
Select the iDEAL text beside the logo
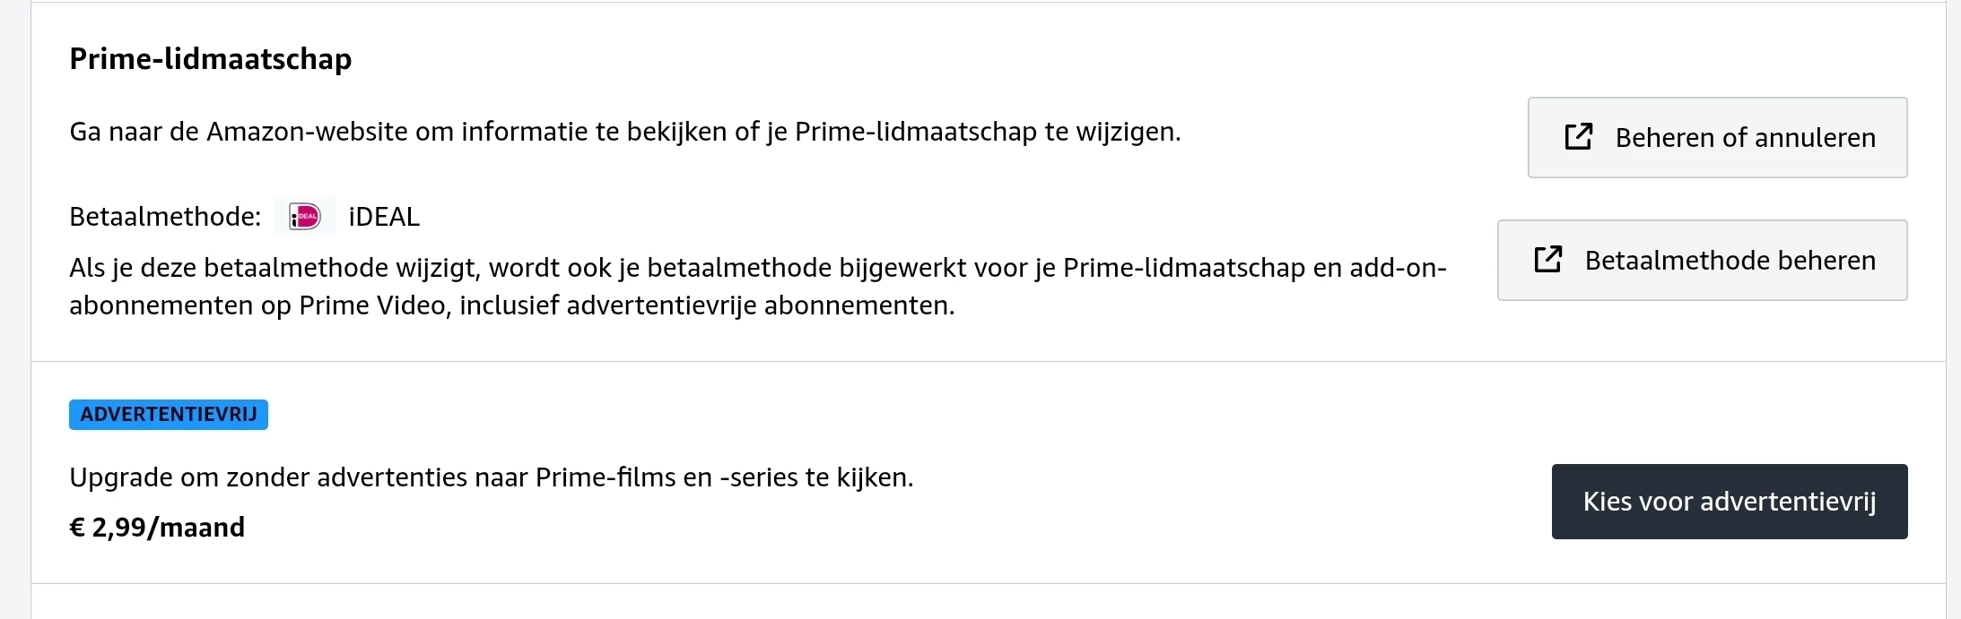pyautogui.click(x=384, y=217)
